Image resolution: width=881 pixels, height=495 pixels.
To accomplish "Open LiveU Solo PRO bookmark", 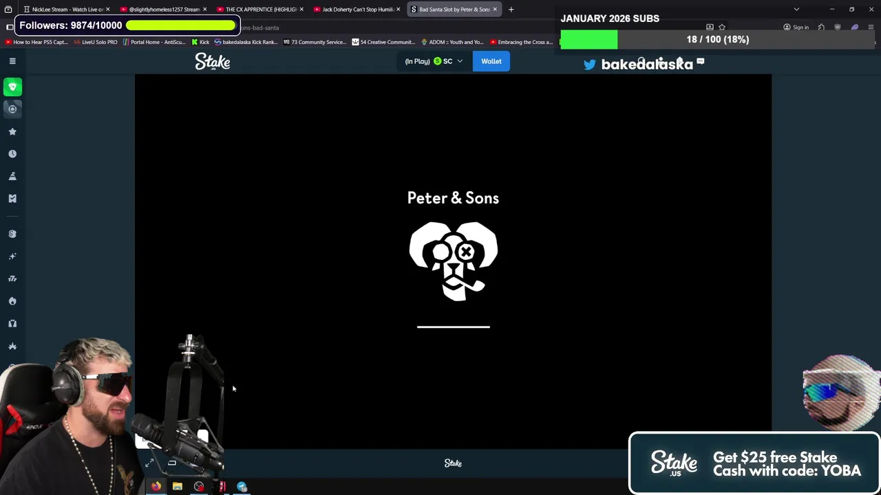I will click(x=95, y=42).
